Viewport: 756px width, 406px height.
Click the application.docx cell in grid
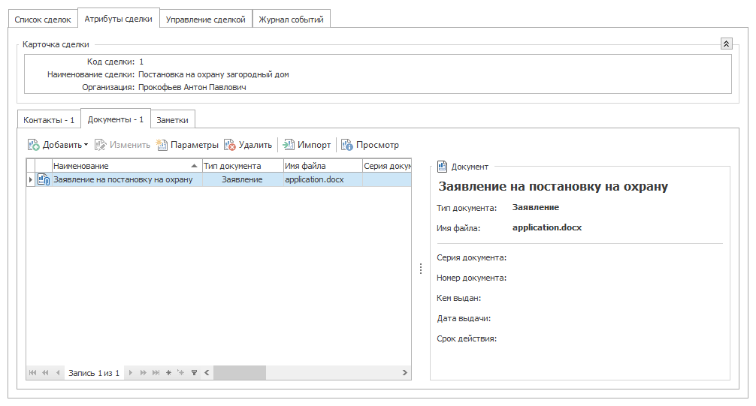click(x=322, y=179)
